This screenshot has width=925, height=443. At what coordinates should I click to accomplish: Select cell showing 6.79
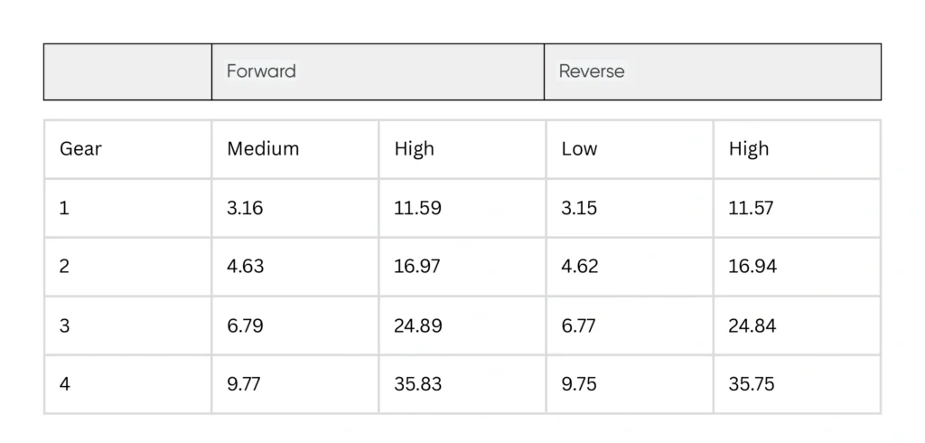pyautogui.click(x=245, y=325)
